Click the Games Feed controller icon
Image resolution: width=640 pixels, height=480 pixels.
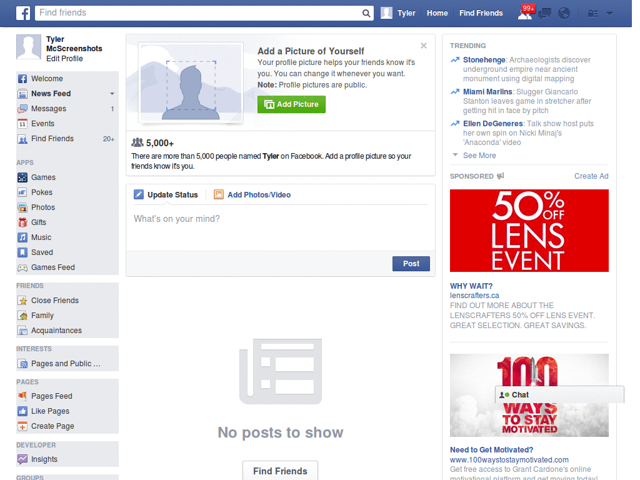22,267
